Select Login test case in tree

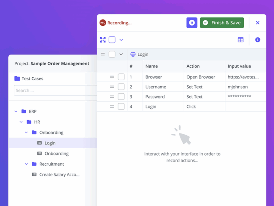pyautogui.click(x=50, y=143)
